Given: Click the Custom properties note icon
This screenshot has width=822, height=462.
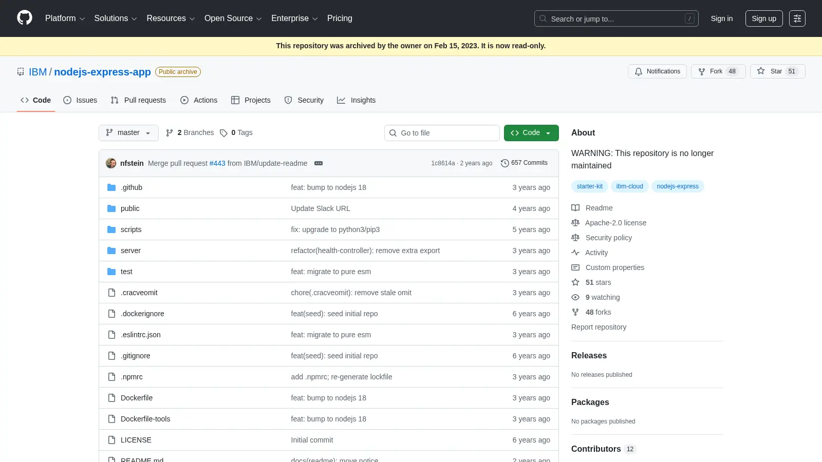Looking at the screenshot, I should [575, 267].
